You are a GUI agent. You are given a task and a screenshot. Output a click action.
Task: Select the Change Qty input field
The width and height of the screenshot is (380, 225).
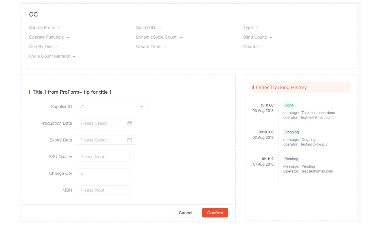pyautogui.click(x=103, y=173)
